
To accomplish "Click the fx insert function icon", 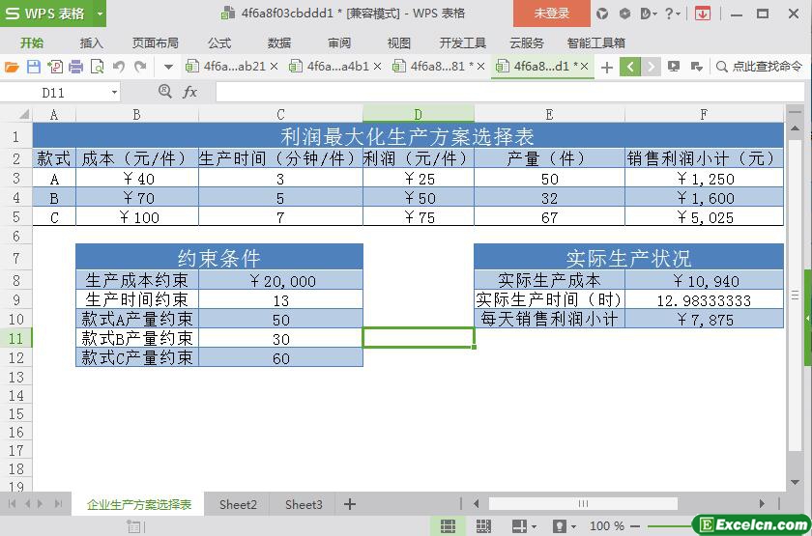I will [189, 92].
